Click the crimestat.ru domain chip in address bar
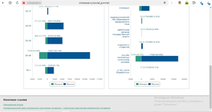This screenshot has height=112, width=212. coord(34,3)
